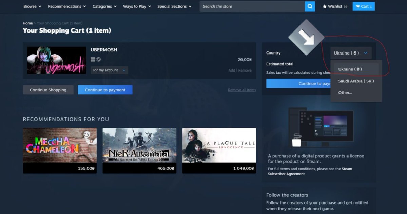Open the Special Sections menu
Viewport: 407px width, 214px height.
(174, 6)
